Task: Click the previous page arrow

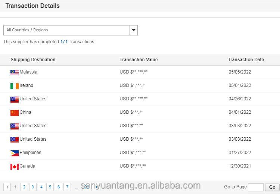Action: 7,187
